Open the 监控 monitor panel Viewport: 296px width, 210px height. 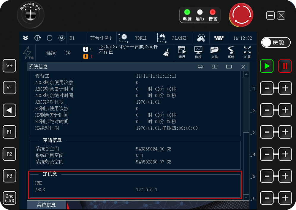click(198, 52)
